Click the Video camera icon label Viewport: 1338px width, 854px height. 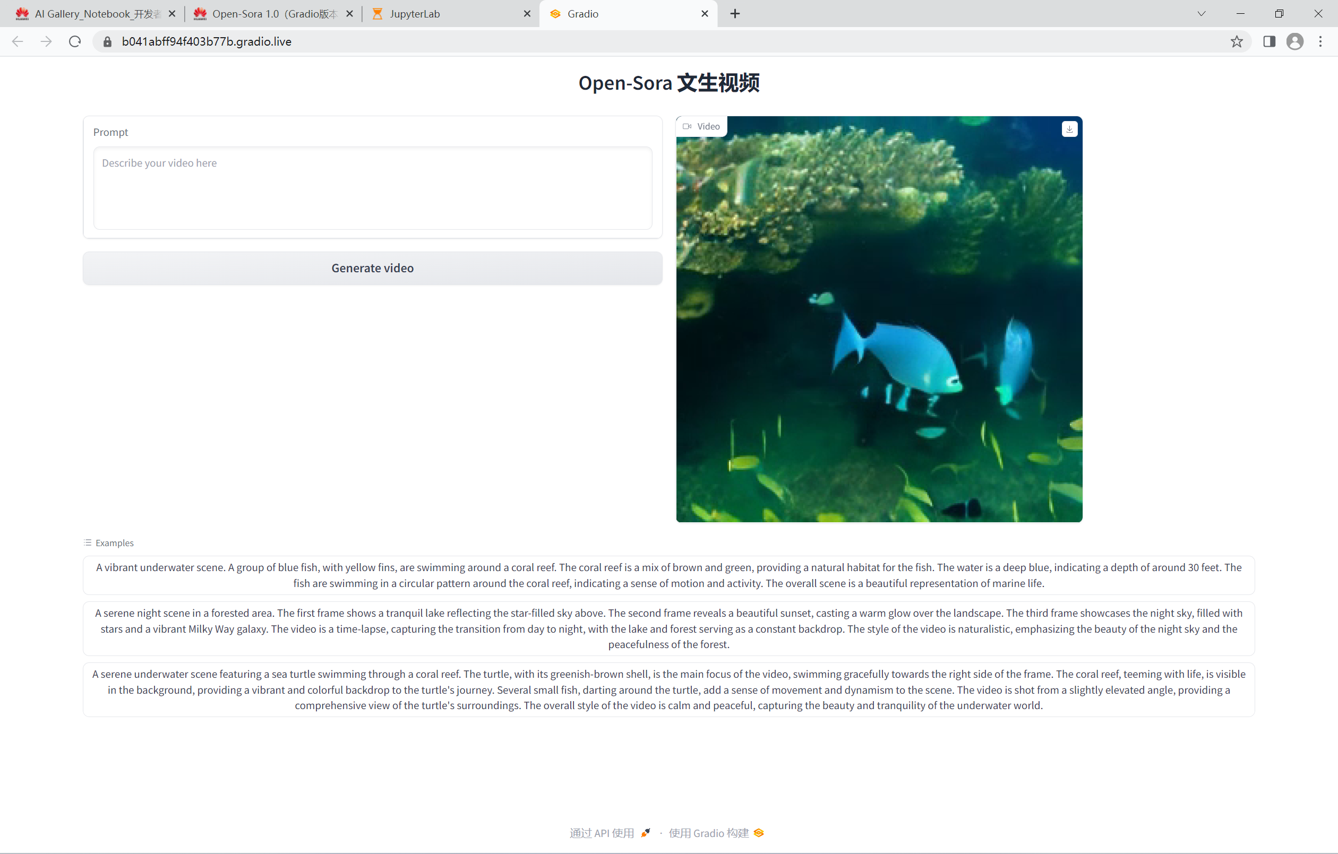[687, 126]
